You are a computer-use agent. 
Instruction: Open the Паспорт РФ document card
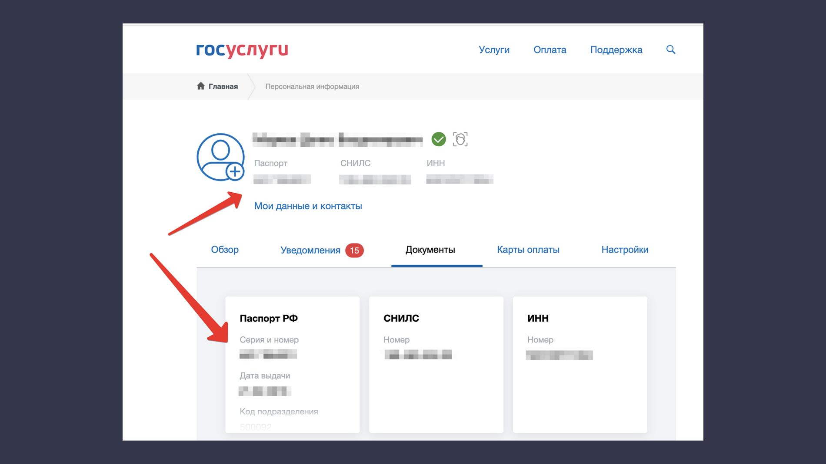[x=293, y=365]
